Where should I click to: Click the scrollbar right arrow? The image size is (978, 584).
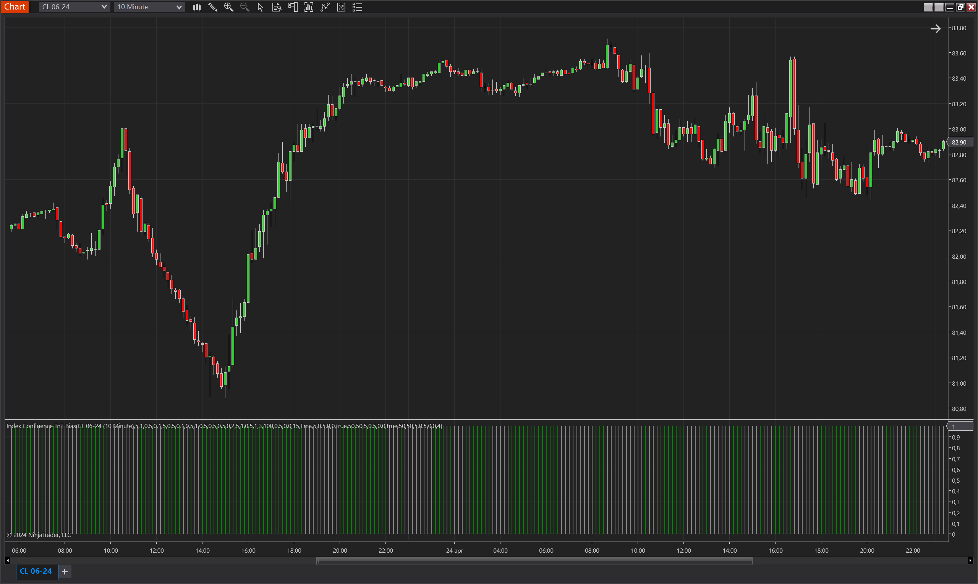970,560
